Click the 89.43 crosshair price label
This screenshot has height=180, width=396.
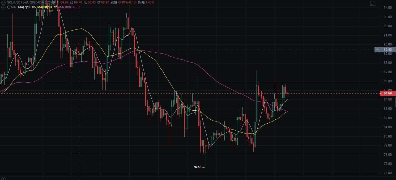pyautogui.click(x=388, y=50)
